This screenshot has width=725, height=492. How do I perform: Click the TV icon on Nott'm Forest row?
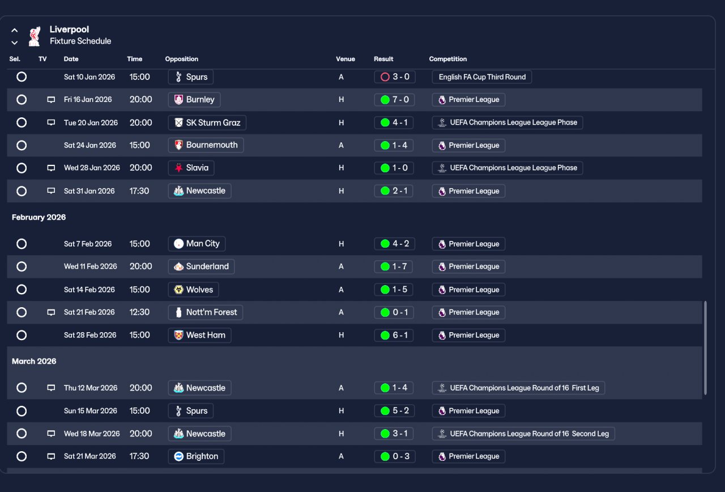pyautogui.click(x=51, y=312)
